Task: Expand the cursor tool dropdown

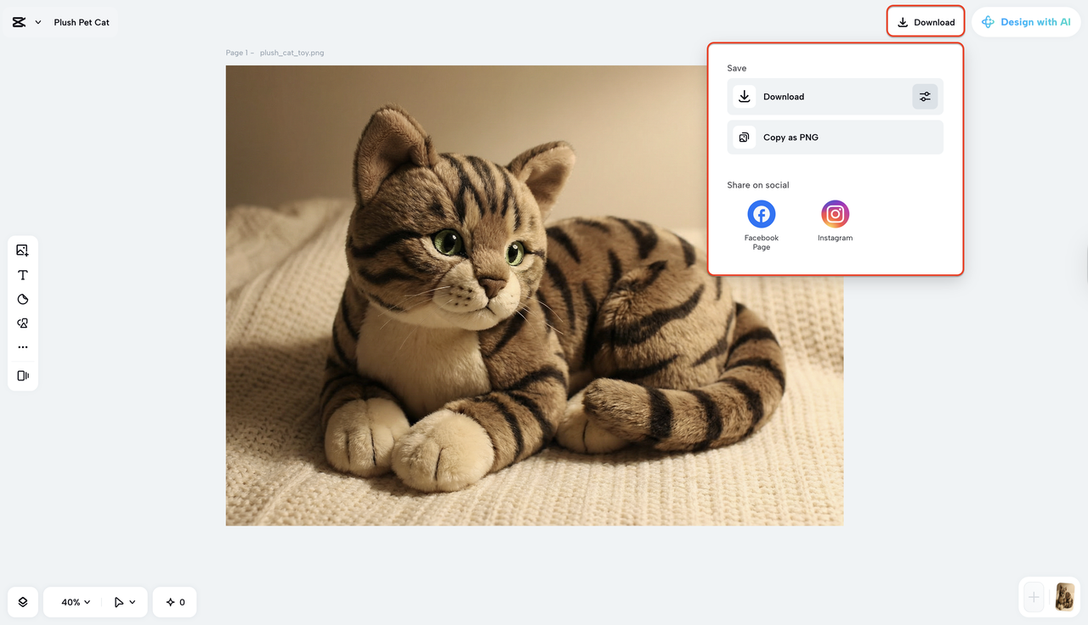Action: [x=126, y=601]
